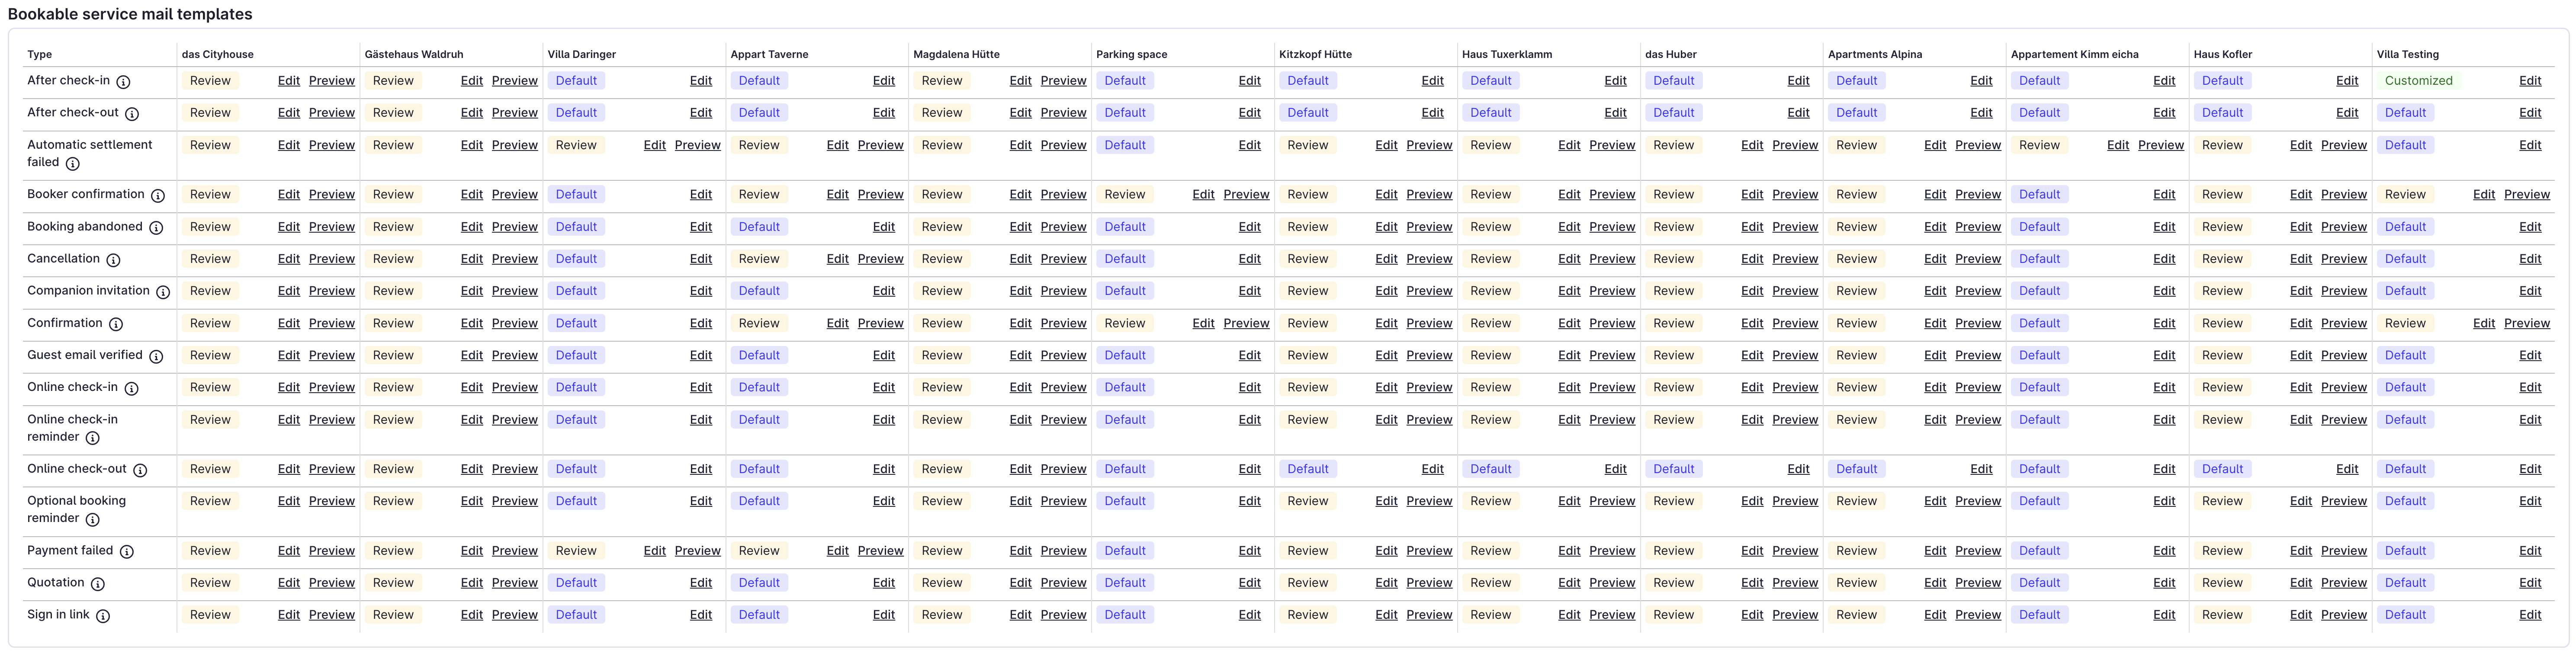The height and width of the screenshot is (653, 2576).
Task: Preview Gästehaus Waldruh Online check-in reminder template
Action: [x=515, y=420]
